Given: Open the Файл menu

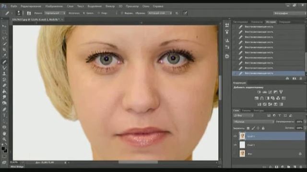Looking at the screenshot, I should point(14,6).
